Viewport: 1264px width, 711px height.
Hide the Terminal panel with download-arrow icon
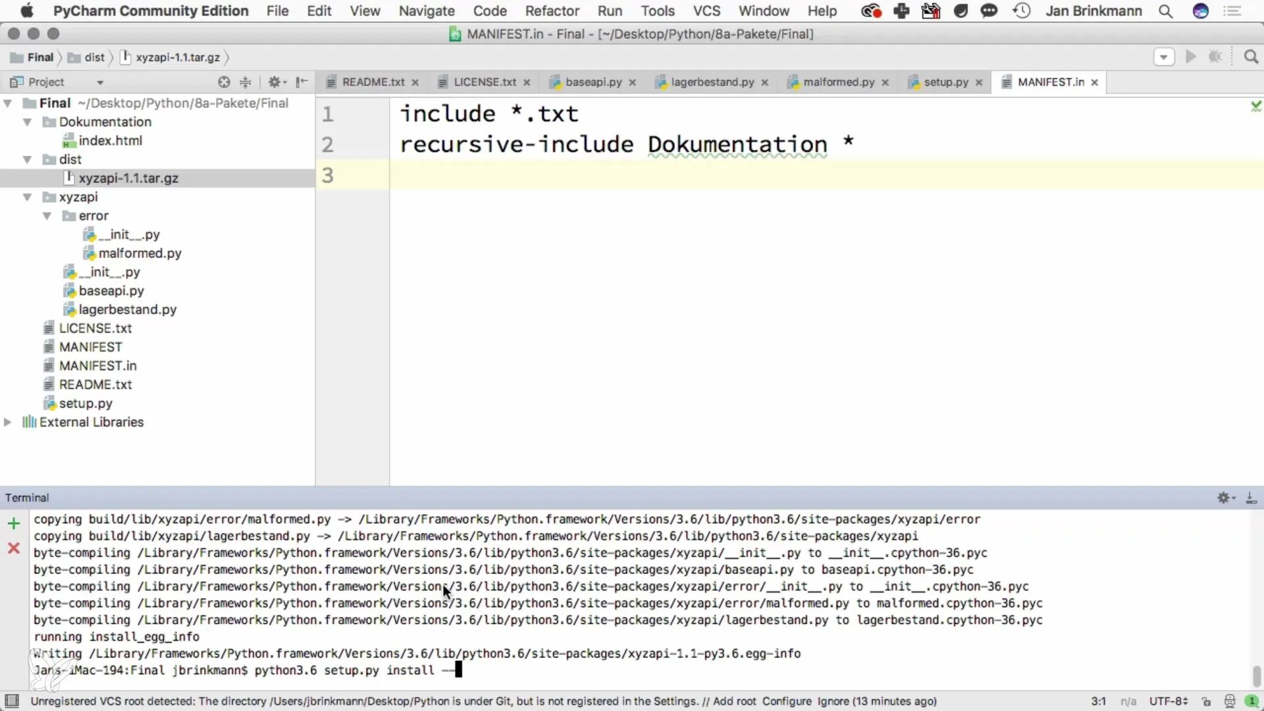1251,498
